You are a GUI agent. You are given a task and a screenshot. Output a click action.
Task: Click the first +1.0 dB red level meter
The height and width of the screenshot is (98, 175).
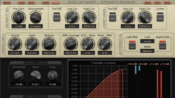point(157,82)
